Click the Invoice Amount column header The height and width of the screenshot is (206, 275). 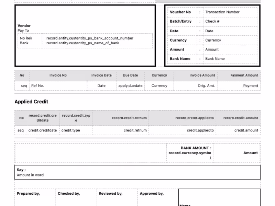[195, 75]
